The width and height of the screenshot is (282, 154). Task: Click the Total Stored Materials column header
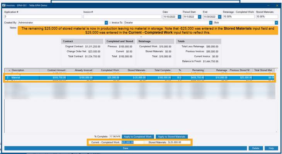tap(264, 70)
